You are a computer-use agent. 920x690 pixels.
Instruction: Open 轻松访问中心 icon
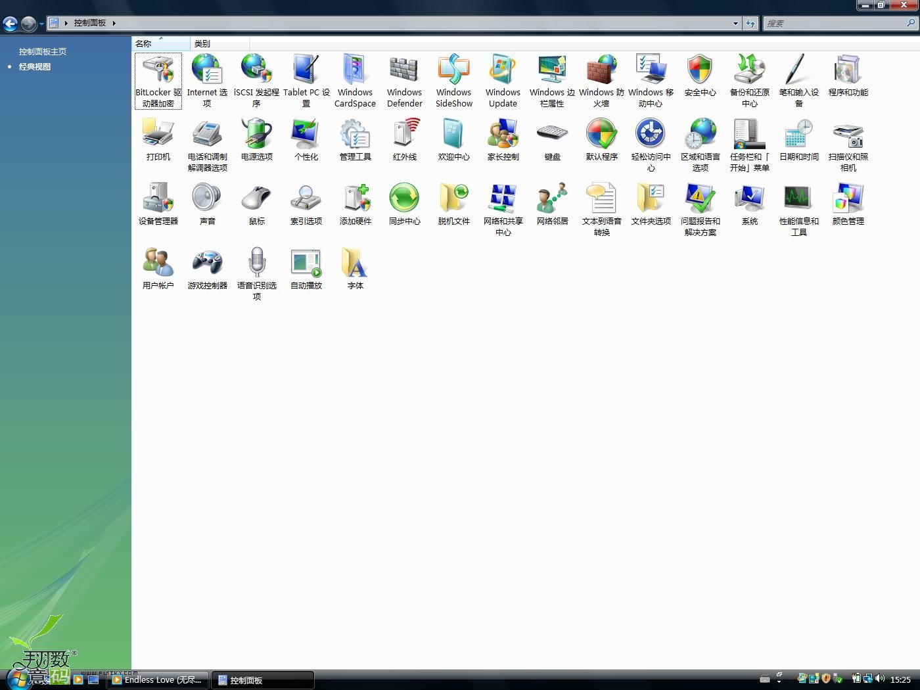pos(651,134)
